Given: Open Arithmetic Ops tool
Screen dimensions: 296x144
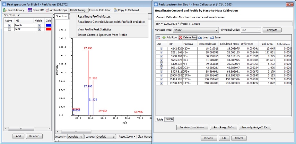Looking at the screenshot, I should tap(57, 10).
